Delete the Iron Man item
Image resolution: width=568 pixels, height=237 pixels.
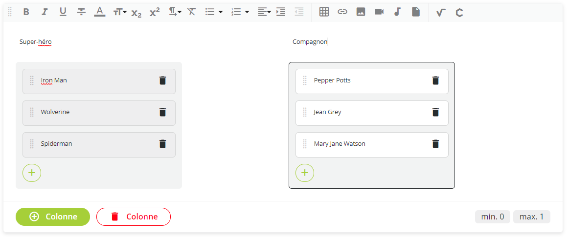162,80
